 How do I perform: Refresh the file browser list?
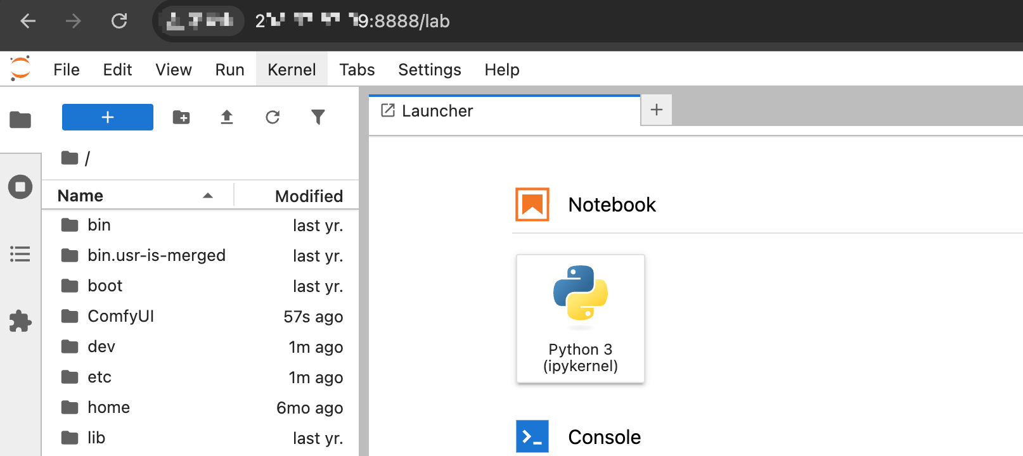(273, 117)
